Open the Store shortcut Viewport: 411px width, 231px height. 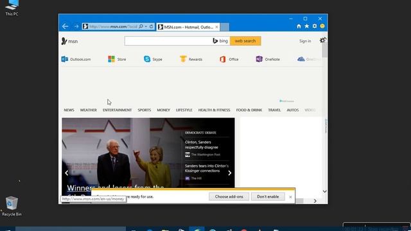[117, 60]
